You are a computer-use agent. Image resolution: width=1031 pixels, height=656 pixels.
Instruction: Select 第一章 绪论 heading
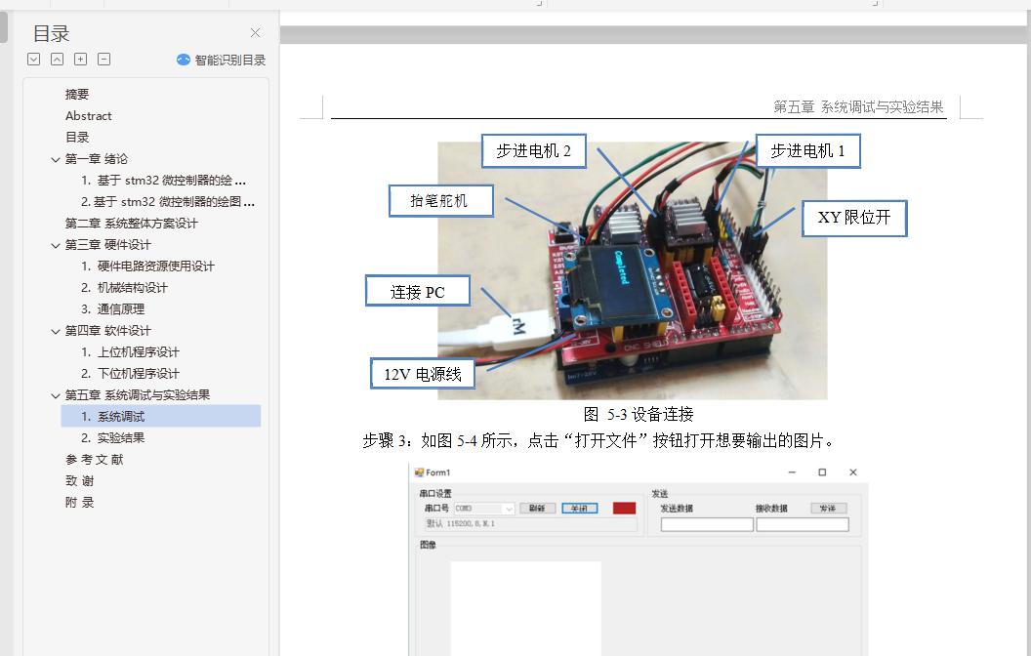(97, 159)
